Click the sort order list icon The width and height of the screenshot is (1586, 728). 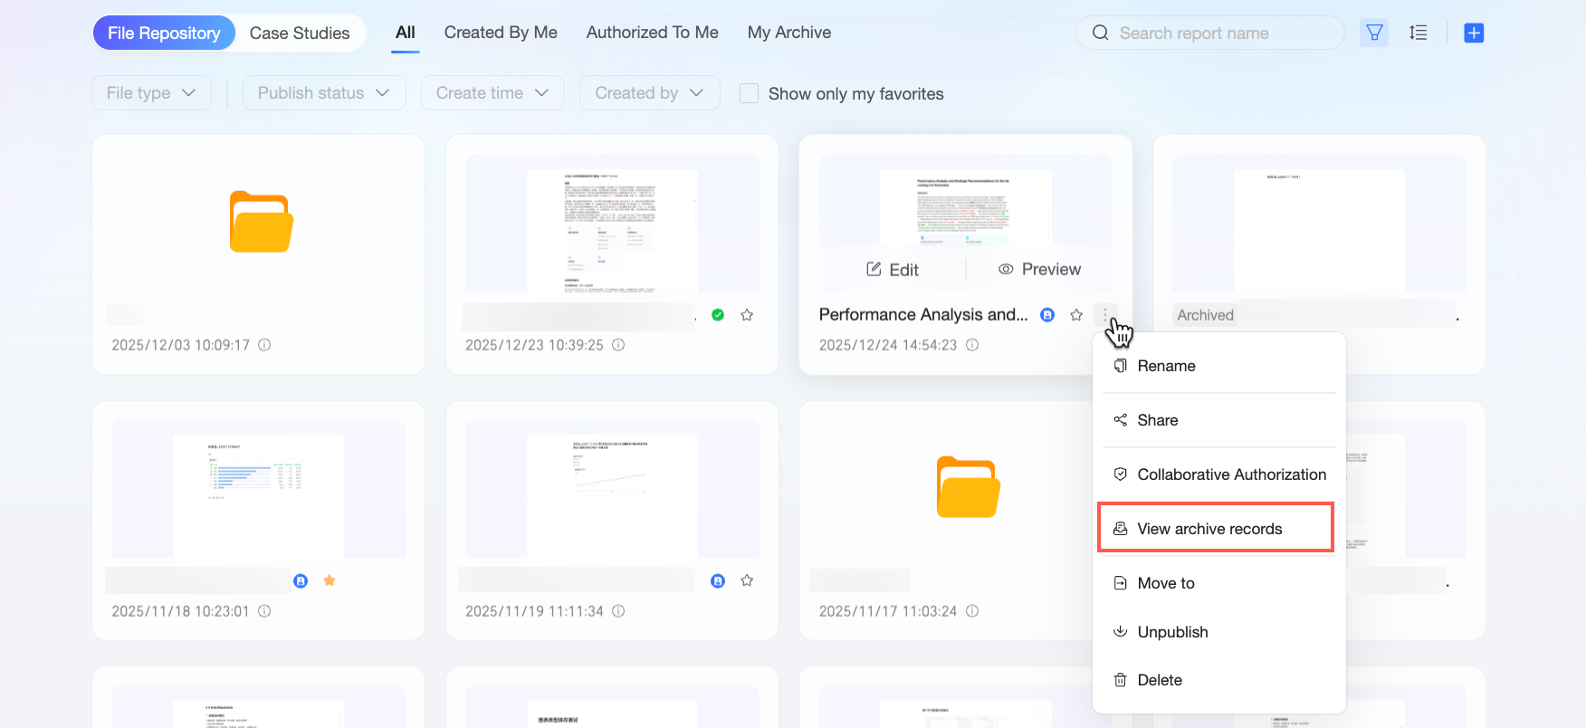(1419, 34)
